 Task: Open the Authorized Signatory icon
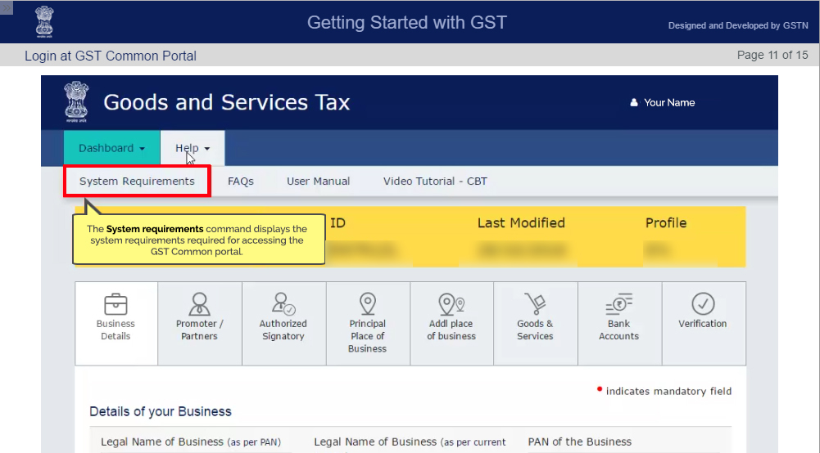pos(283,303)
